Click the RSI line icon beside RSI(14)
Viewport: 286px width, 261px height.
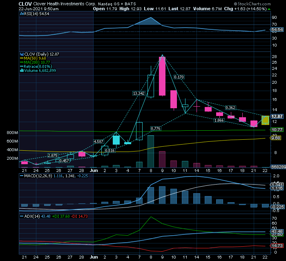pyautogui.click(x=22, y=13)
